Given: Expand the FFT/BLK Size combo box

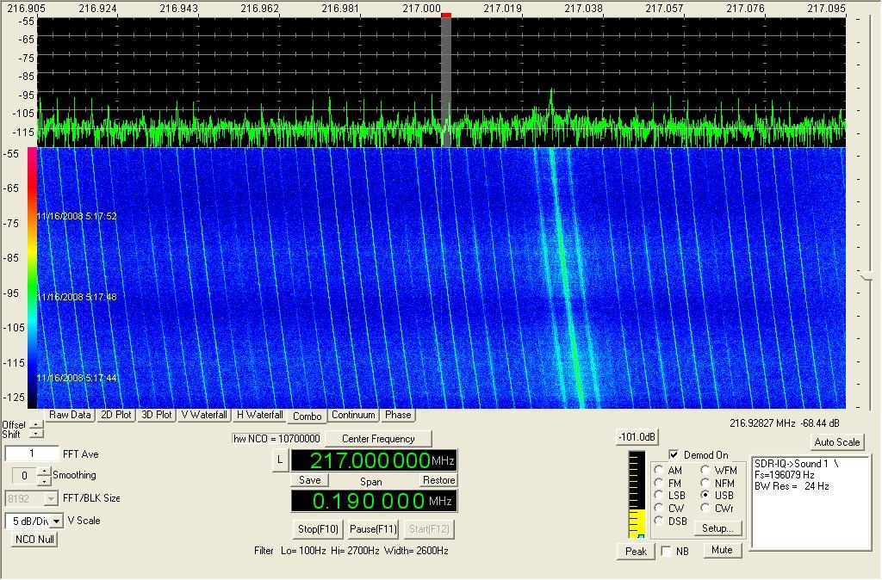Looking at the screenshot, I should click(x=51, y=498).
